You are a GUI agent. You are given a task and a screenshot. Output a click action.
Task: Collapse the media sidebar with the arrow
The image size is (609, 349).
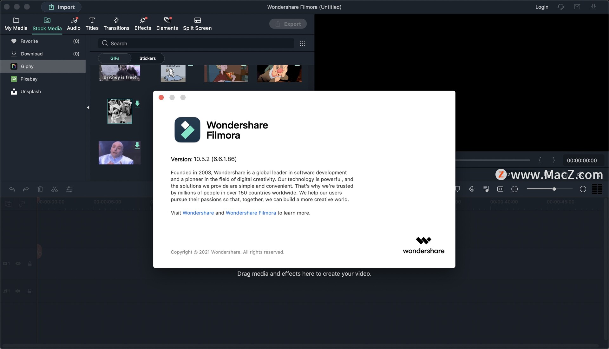tap(88, 108)
